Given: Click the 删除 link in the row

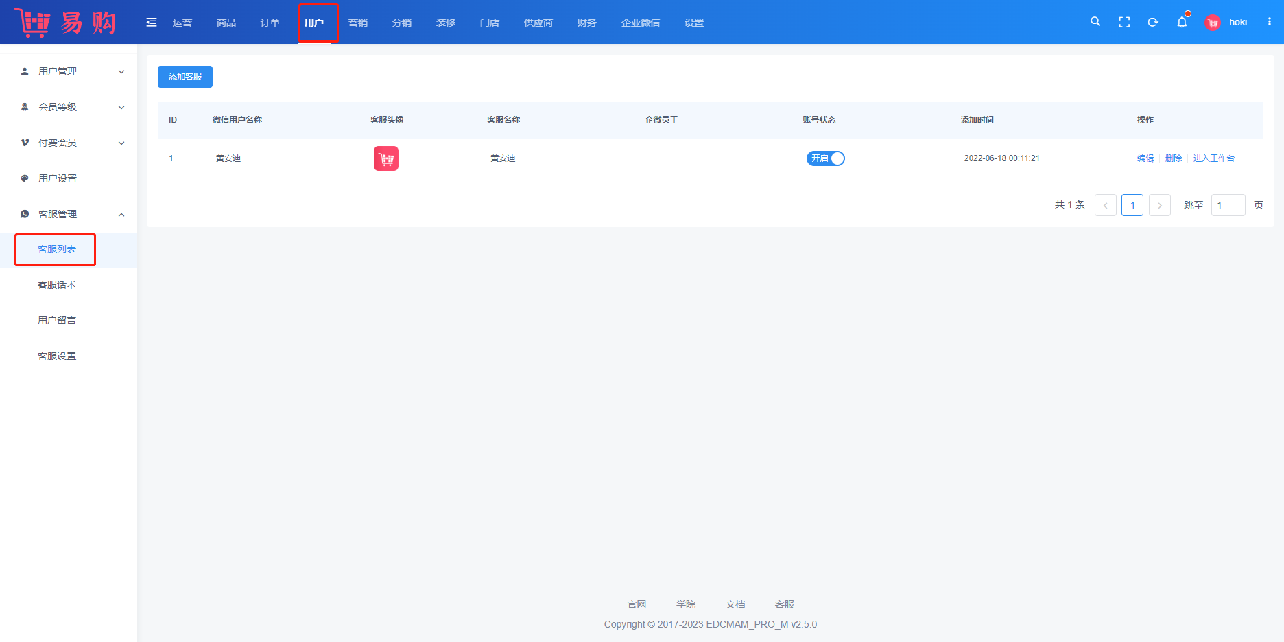Looking at the screenshot, I should (1174, 158).
